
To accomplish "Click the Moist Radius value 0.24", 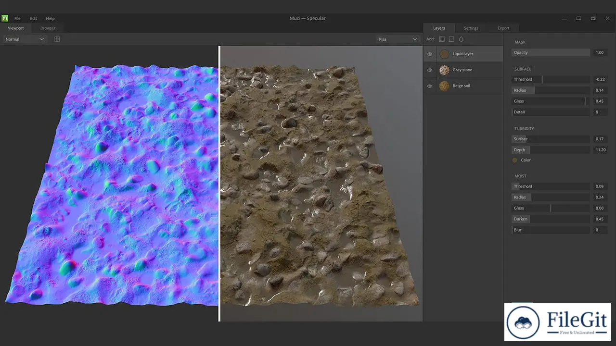I will pyautogui.click(x=600, y=197).
